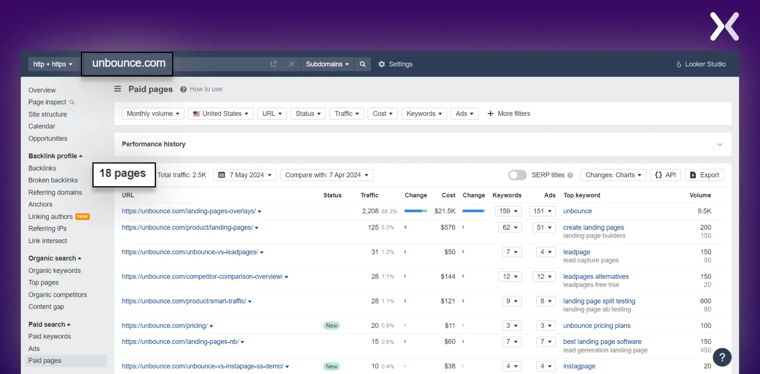Click the Export button

tap(705, 175)
